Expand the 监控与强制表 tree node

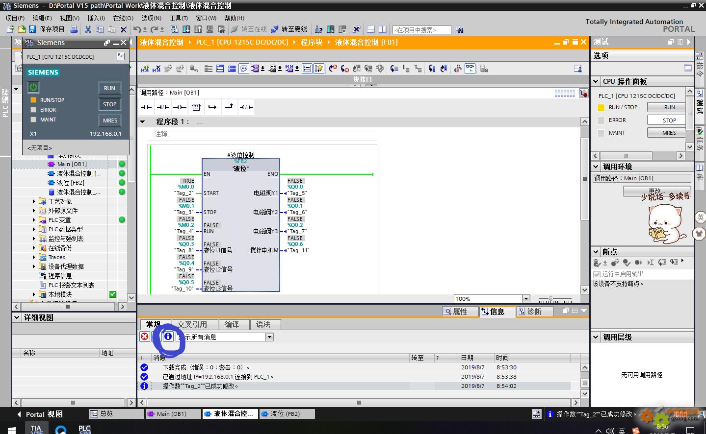coord(34,239)
